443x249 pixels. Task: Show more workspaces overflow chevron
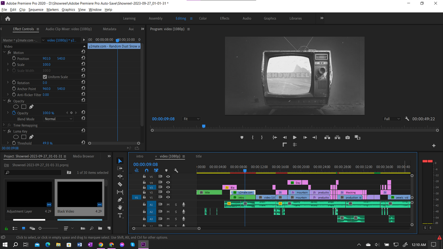coord(322,18)
